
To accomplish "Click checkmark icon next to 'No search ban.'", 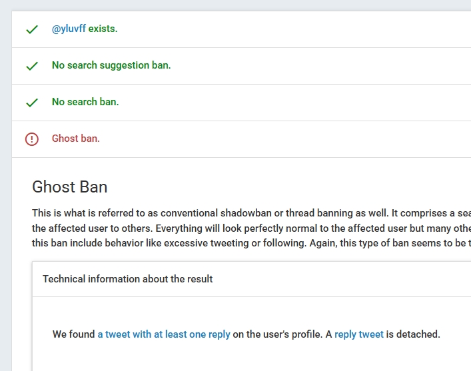I will tap(32, 103).
